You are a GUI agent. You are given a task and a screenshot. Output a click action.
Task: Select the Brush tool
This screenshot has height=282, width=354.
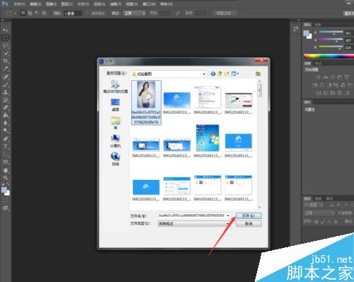click(6, 84)
